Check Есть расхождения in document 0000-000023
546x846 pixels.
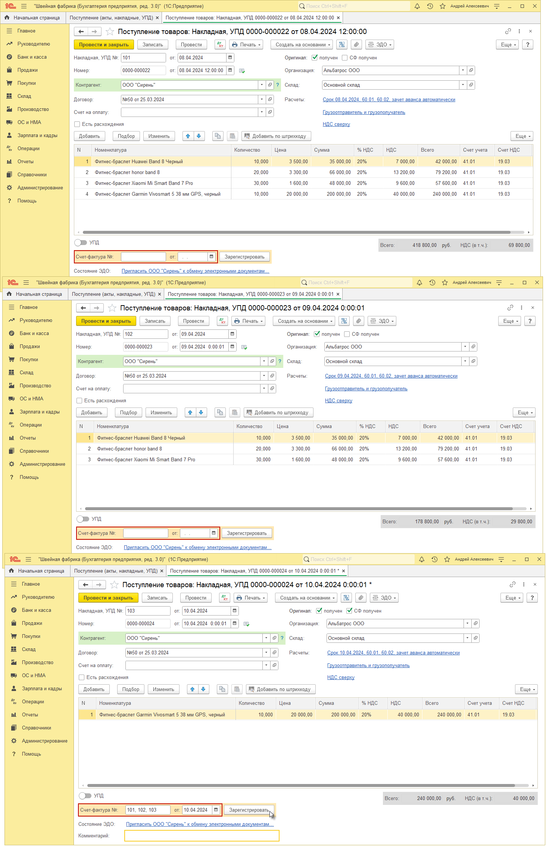point(79,400)
